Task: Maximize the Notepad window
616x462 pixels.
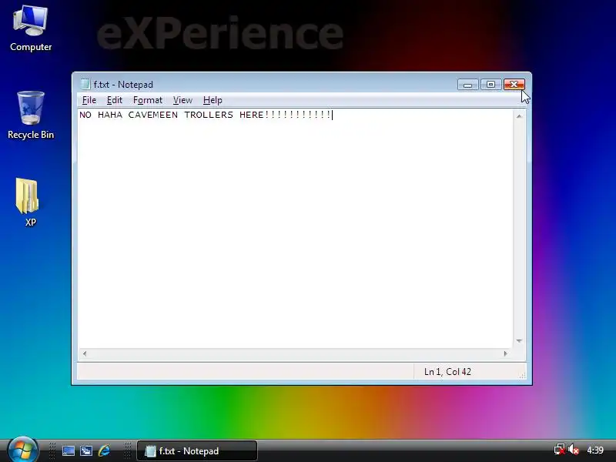Action: tap(490, 85)
